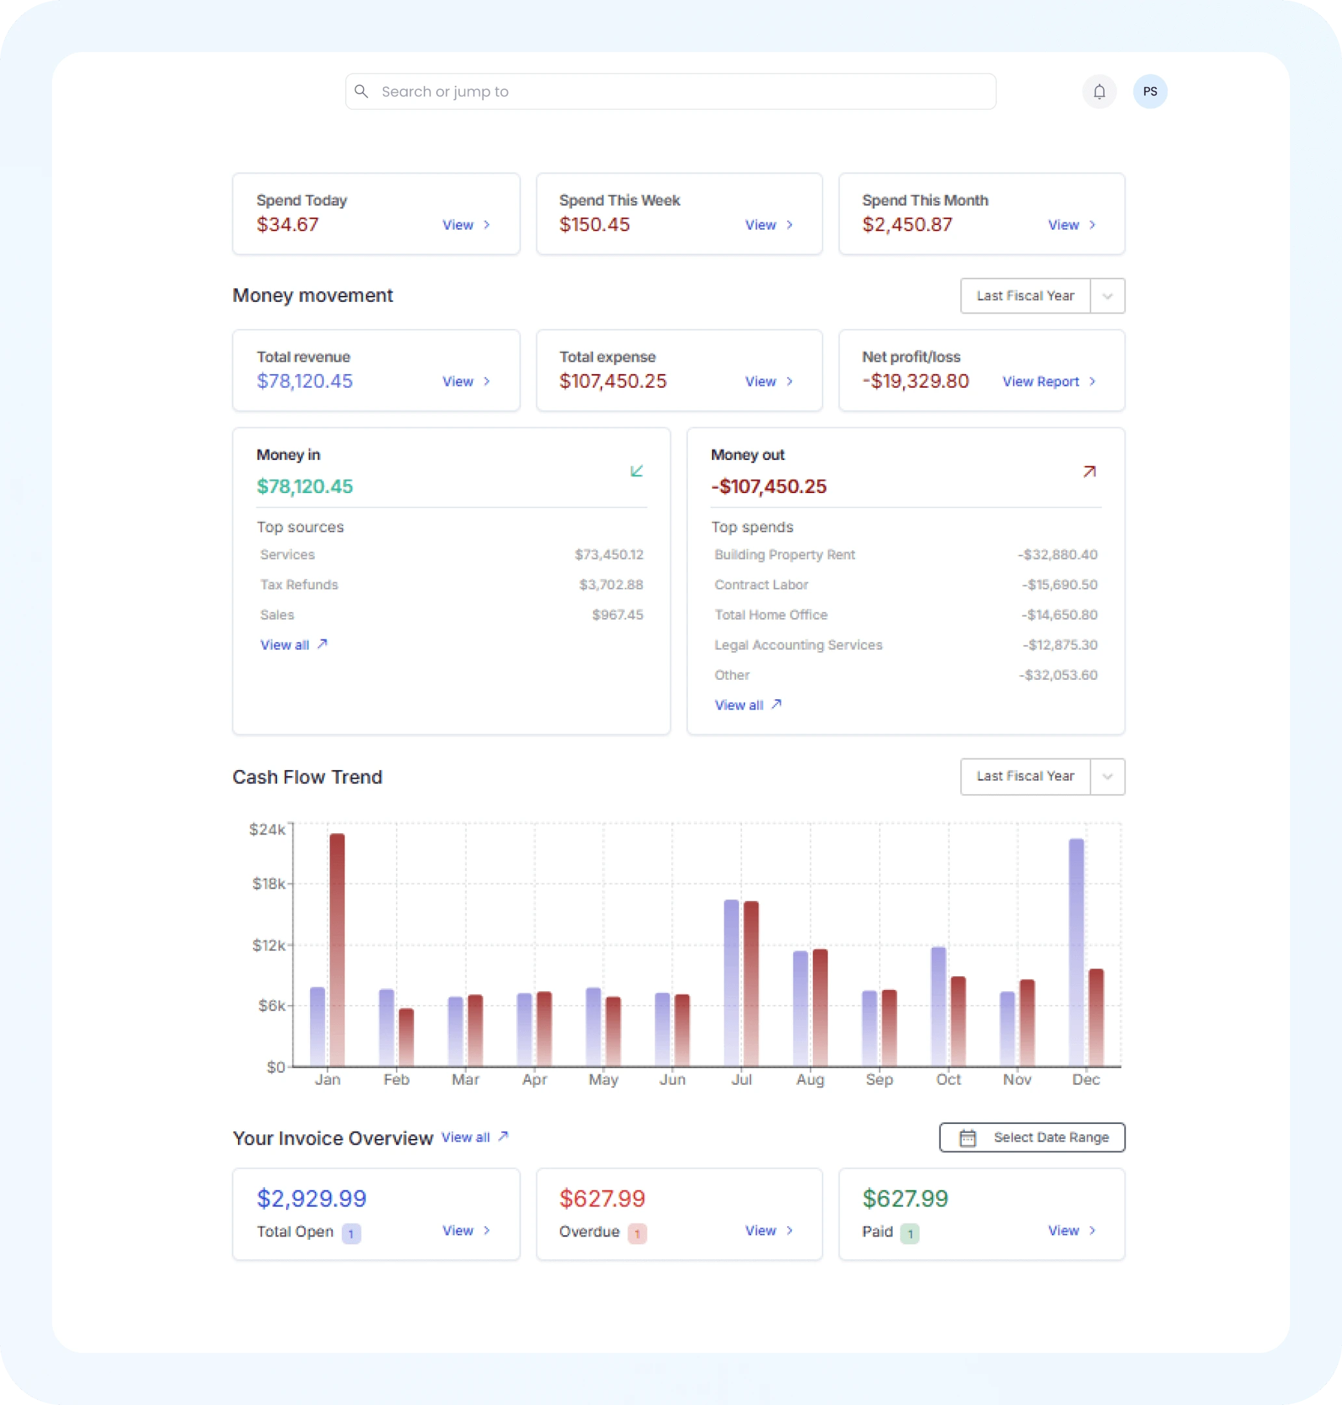The width and height of the screenshot is (1342, 1405).
Task: Click the Total Open count badge
Action: [351, 1233]
